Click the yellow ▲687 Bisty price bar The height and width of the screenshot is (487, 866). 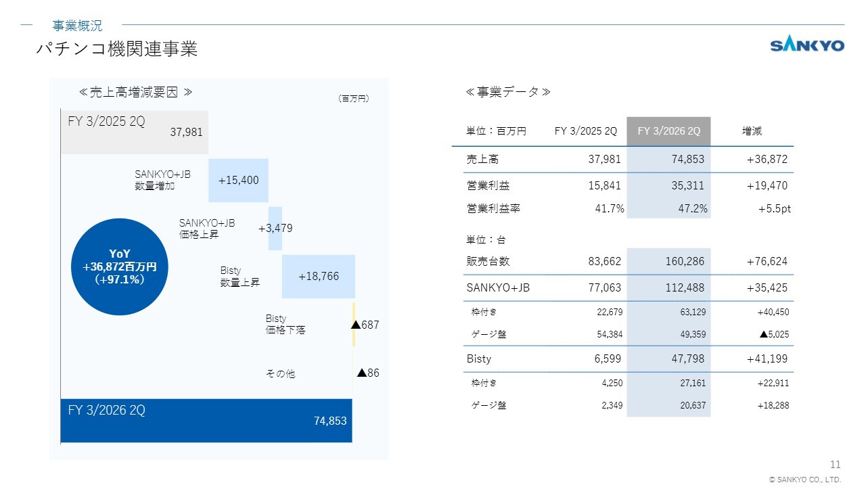(353, 325)
